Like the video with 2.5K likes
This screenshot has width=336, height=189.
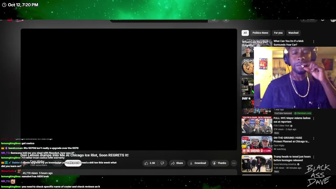150,163
